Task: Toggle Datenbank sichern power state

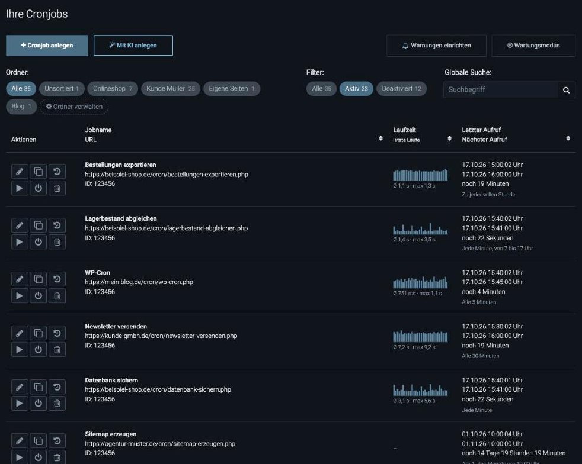Action: (39, 403)
